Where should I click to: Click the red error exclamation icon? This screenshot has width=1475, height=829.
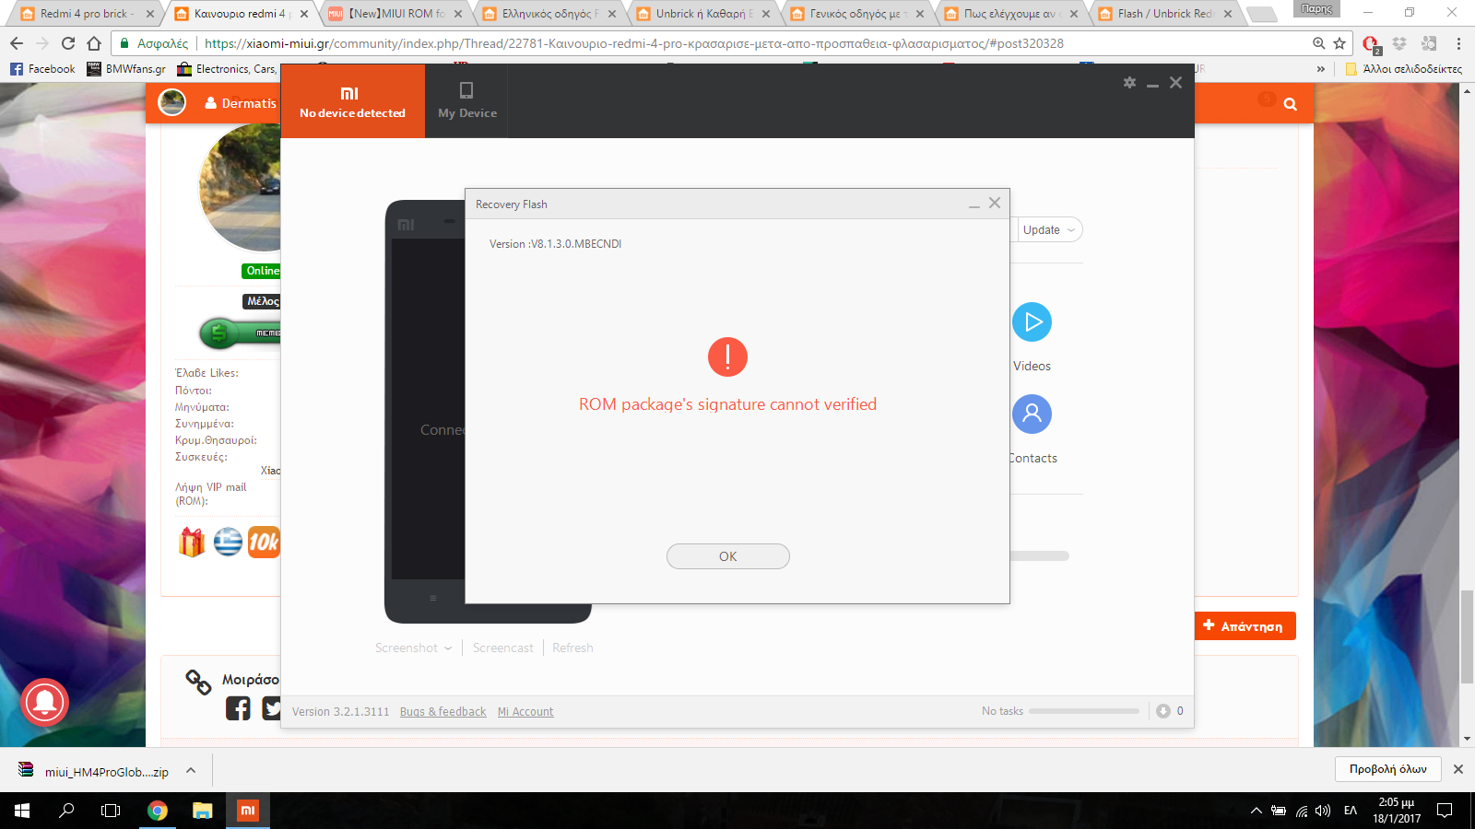point(727,356)
